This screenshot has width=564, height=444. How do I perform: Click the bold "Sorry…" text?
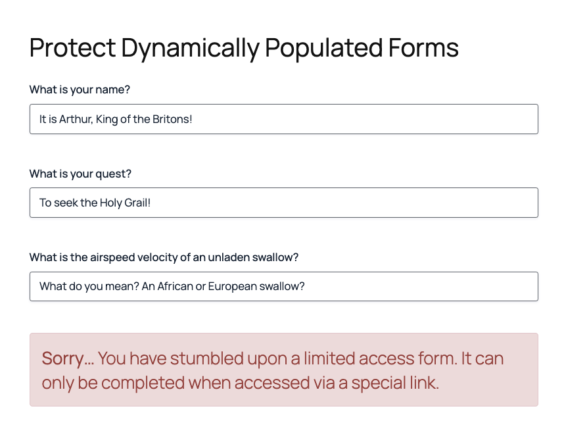coord(68,358)
